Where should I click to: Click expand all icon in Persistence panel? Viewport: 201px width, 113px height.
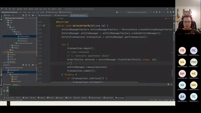(26, 65)
